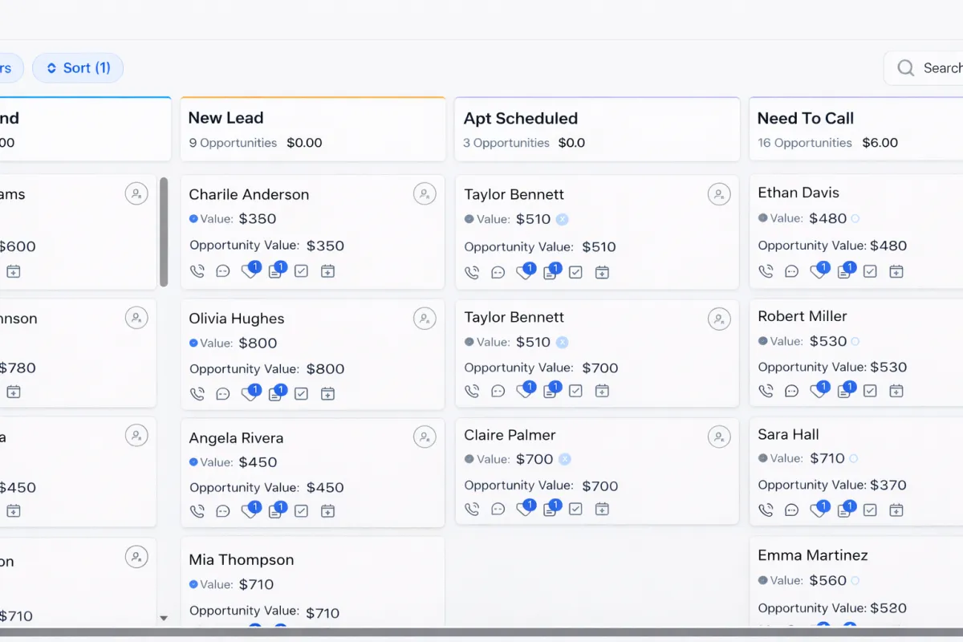Click the assignee avatar icon on Olivia Hughes' card

pos(425,319)
